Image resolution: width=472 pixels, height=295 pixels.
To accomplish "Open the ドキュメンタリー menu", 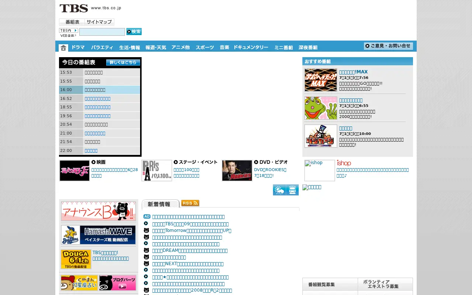I will tap(251, 47).
